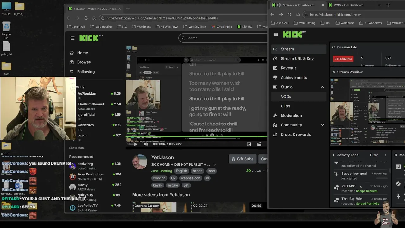The image size is (405, 228).
Task: Toggle theater mode on the VOD player
Action: tap(259, 144)
